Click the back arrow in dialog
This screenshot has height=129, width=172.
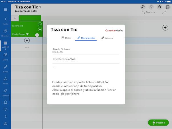pos(54,68)
